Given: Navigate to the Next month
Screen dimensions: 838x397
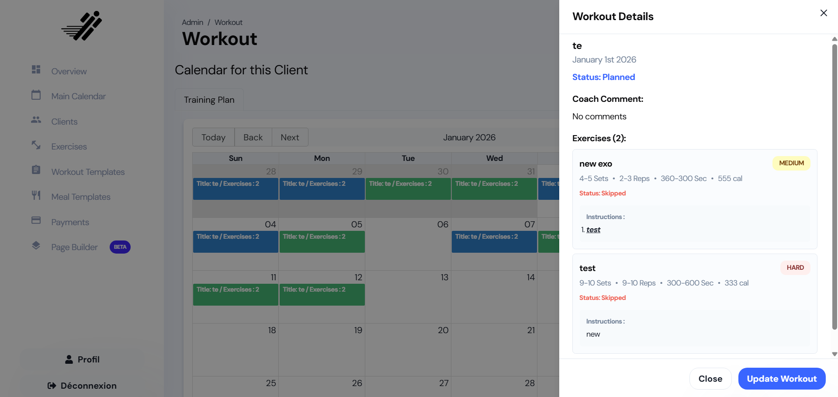Looking at the screenshot, I should [x=290, y=137].
